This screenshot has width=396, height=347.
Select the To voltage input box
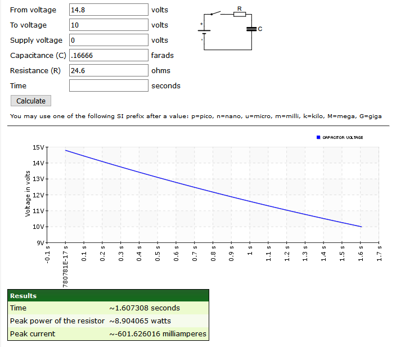pyautogui.click(x=108, y=25)
